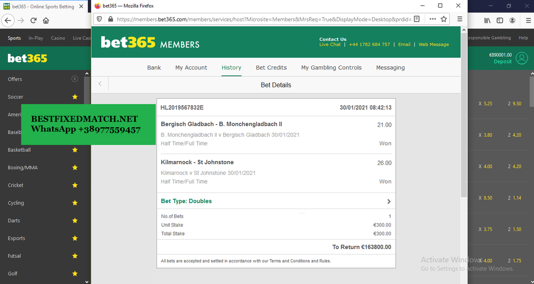534x284 pixels.
Task: Open page actions three-dot menu
Action: pyautogui.click(x=433, y=19)
